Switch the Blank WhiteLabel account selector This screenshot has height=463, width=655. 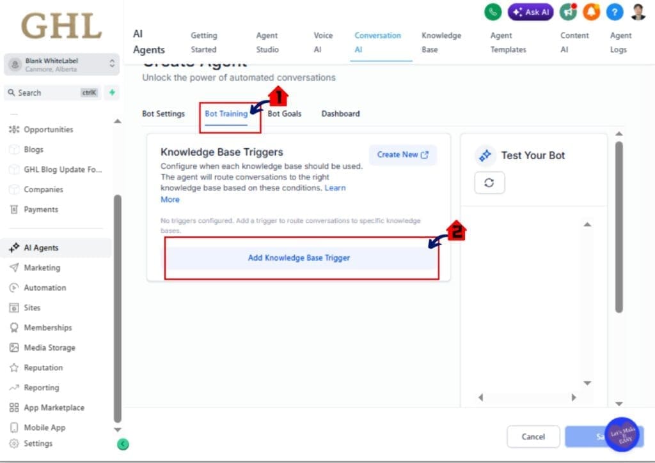(x=61, y=64)
